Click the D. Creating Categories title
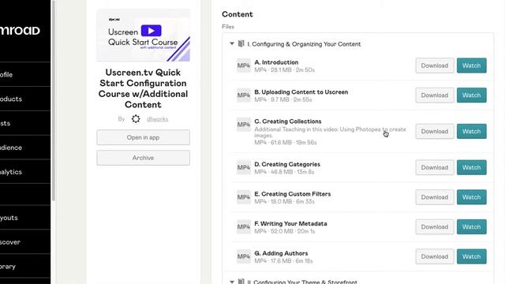 287,164
